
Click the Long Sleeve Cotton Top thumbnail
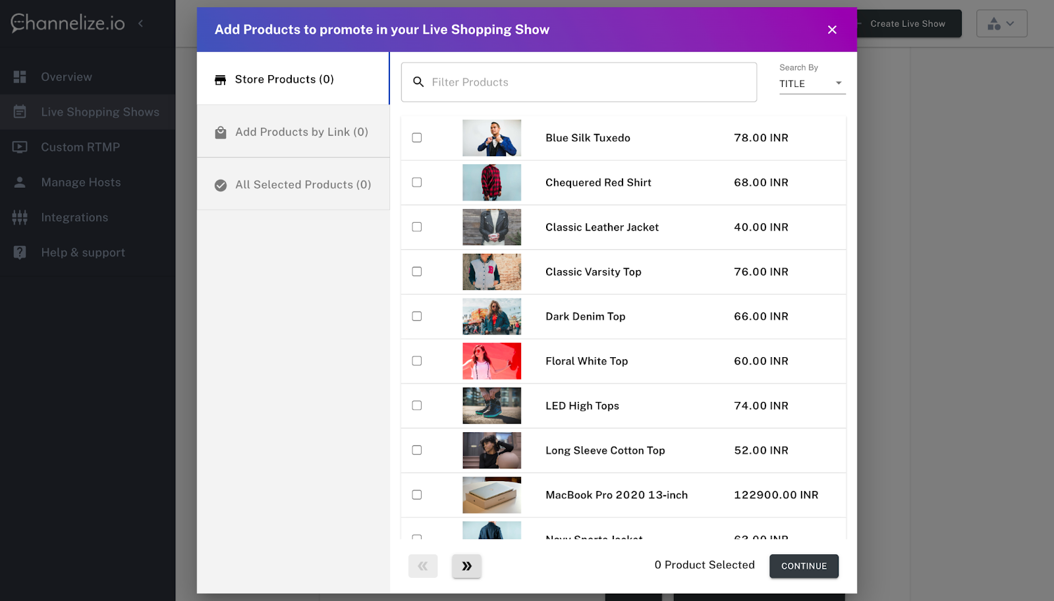491,450
